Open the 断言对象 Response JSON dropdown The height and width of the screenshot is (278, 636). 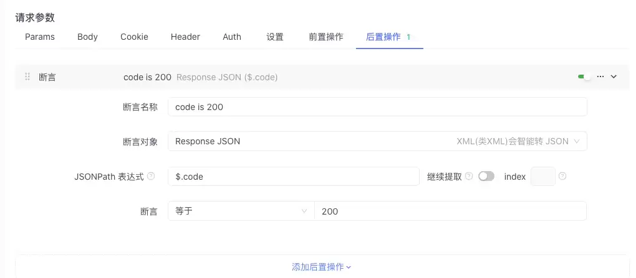(x=378, y=141)
